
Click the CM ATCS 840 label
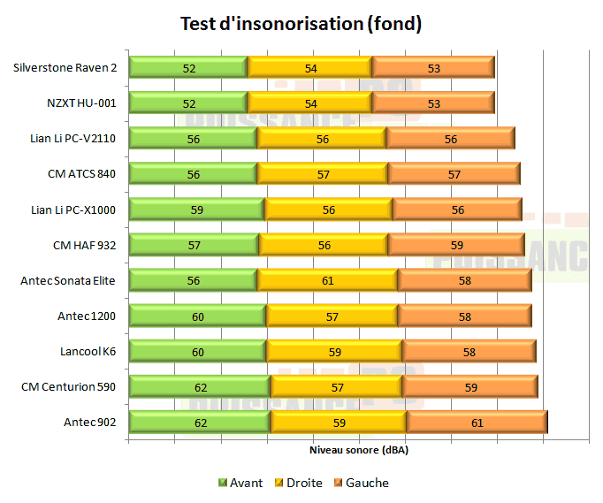click(82, 173)
